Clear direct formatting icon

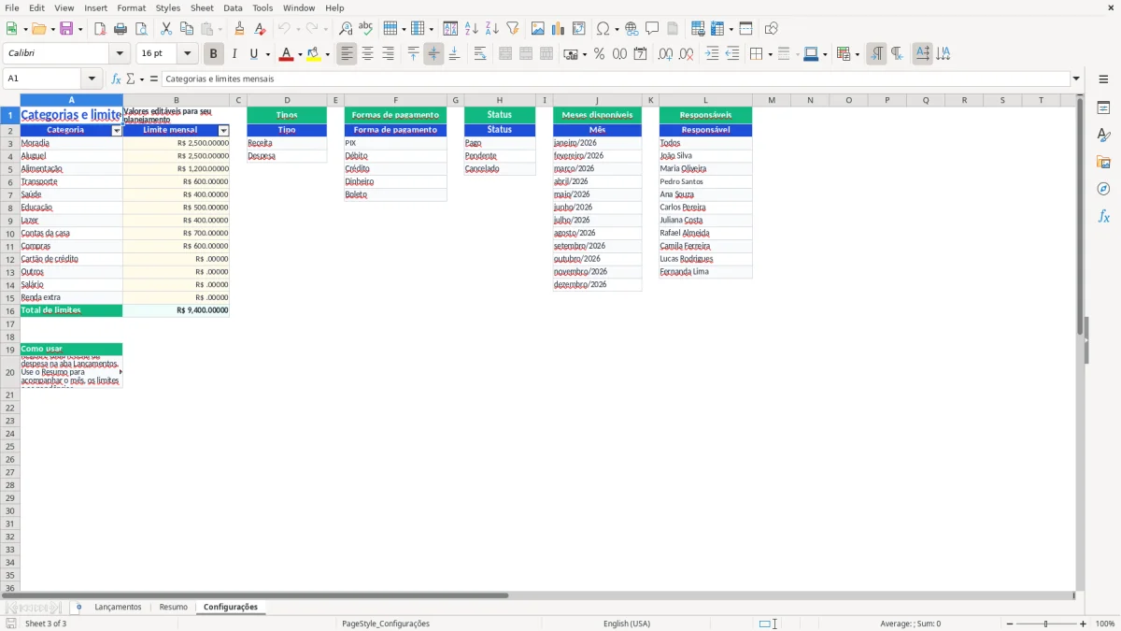(x=261, y=29)
